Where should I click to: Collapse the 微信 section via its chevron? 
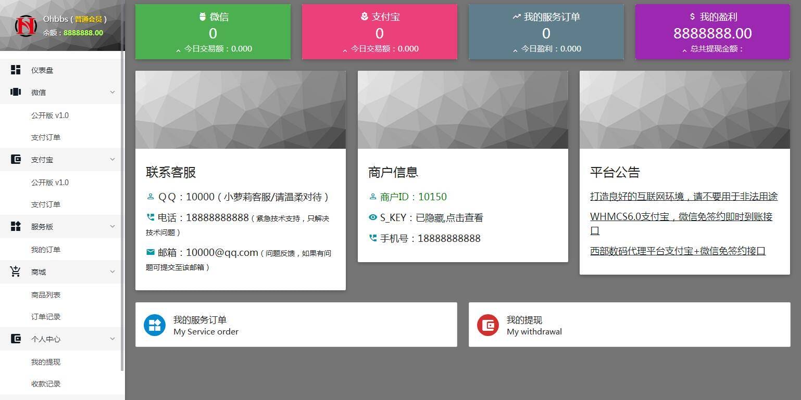pyautogui.click(x=112, y=92)
